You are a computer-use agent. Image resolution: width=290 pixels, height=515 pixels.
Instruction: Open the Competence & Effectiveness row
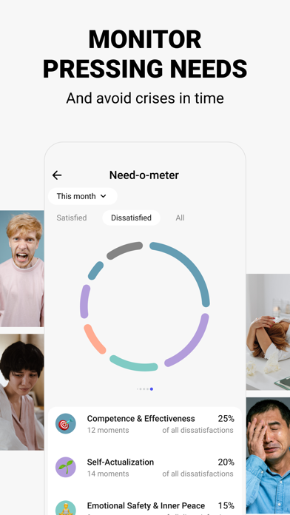coord(145,424)
